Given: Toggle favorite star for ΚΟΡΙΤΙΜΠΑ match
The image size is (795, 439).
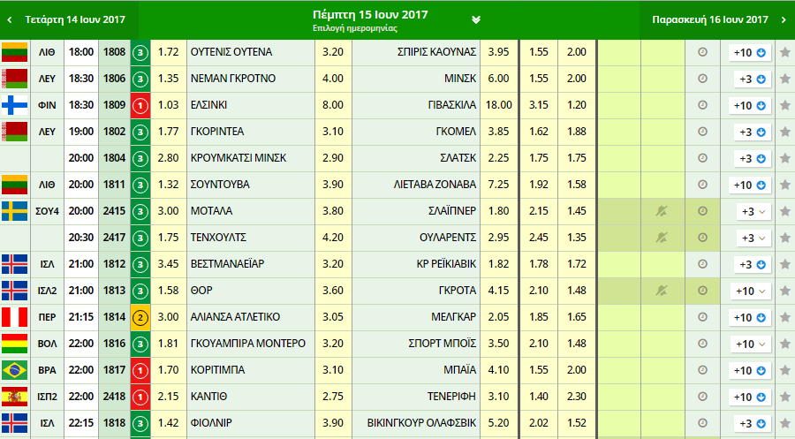Looking at the screenshot, I should pyautogui.click(x=784, y=370).
